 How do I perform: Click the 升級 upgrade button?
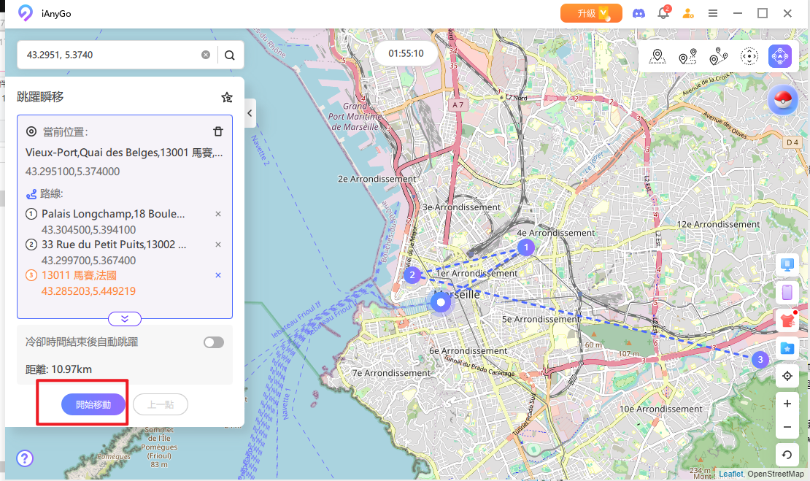click(591, 13)
